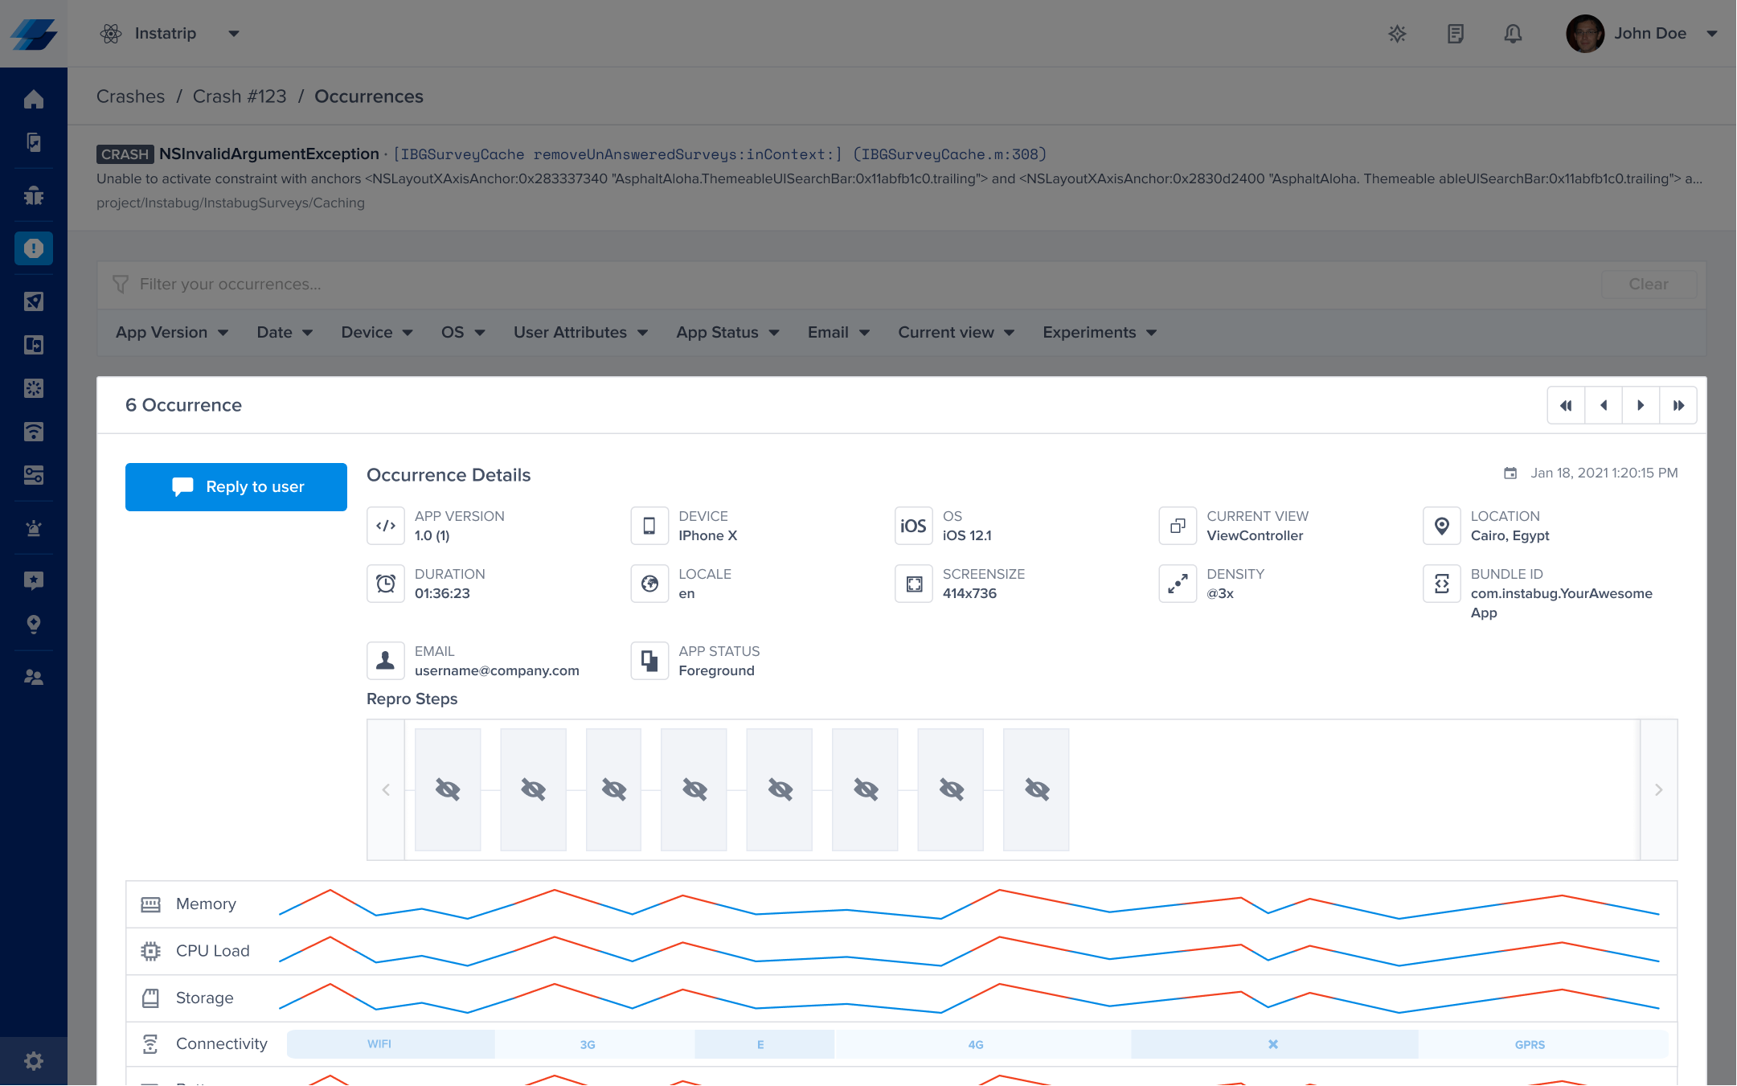This screenshot has height=1086, width=1737.
Task: Click the settings gear in sidebar
Action: pyautogui.click(x=34, y=1061)
